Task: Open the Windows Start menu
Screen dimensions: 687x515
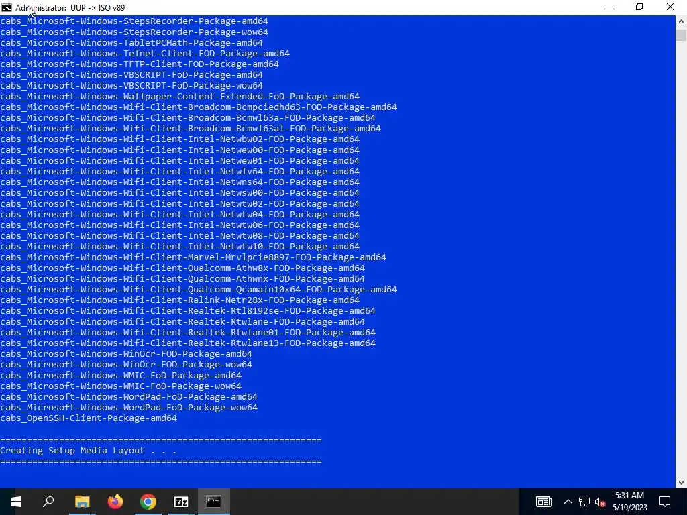Action: (16, 502)
